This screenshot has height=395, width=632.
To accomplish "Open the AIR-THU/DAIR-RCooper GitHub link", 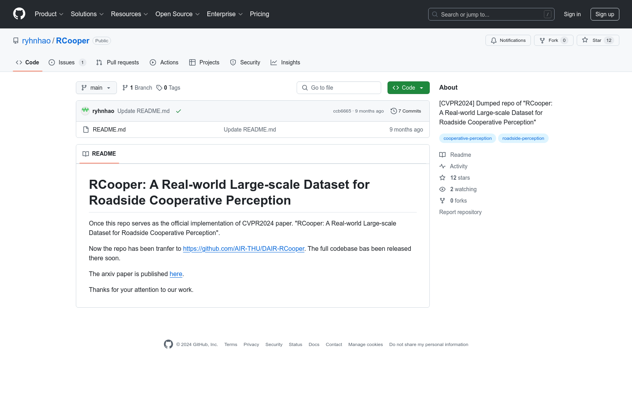I will (x=244, y=248).
